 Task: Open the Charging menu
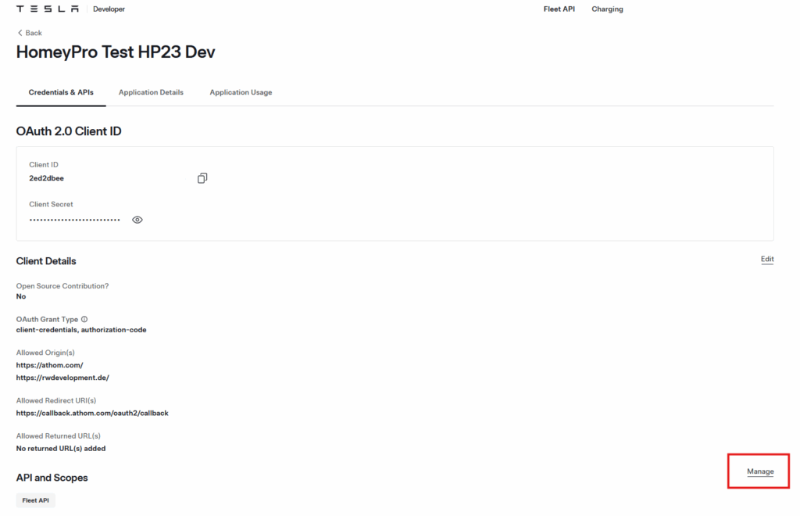coord(607,9)
